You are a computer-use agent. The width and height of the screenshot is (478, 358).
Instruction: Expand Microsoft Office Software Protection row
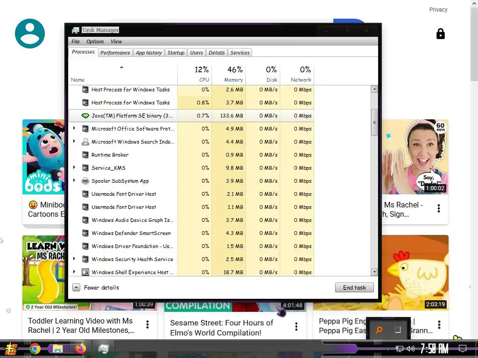pos(74,129)
